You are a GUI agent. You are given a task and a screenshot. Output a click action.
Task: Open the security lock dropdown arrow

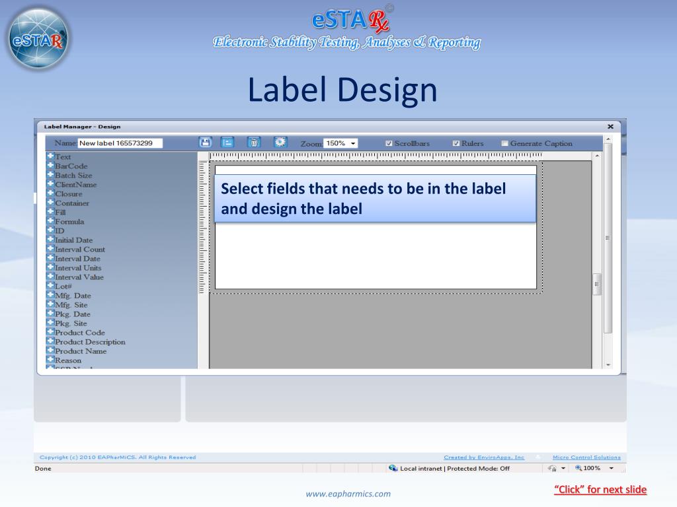click(563, 468)
